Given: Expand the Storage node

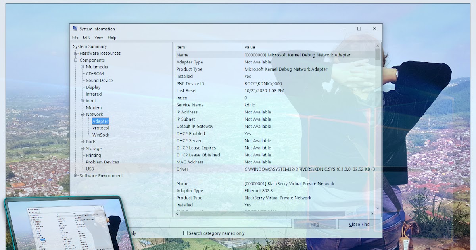Looking at the screenshot, I should (82, 148).
